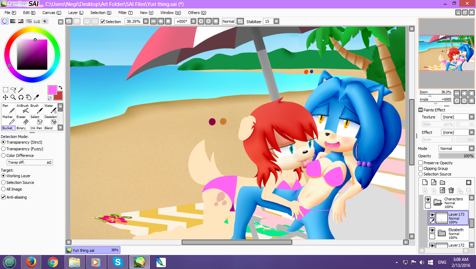Click the Undo arrow in toolbar
This screenshot has height=269, width=476.
tap(69, 21)
